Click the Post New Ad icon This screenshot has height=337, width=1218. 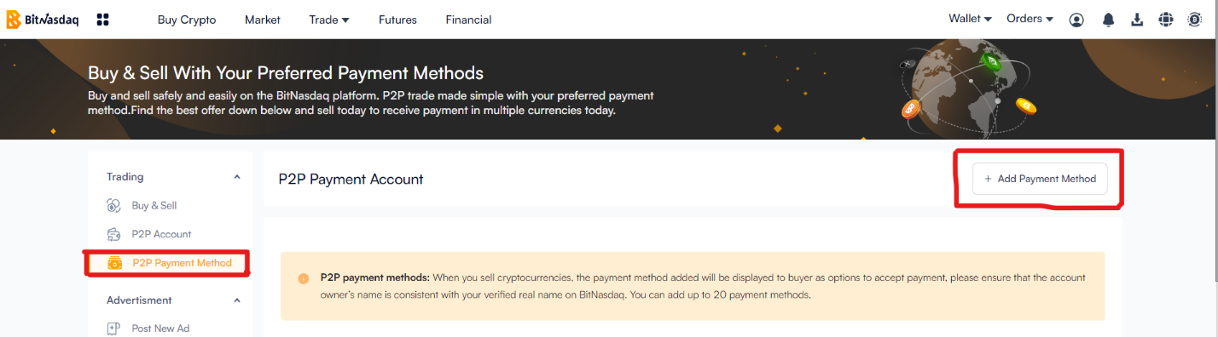click(x=114, y=328)
